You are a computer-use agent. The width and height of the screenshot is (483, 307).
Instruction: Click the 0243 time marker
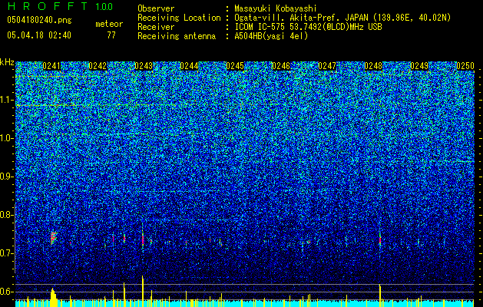pos(144,66)
